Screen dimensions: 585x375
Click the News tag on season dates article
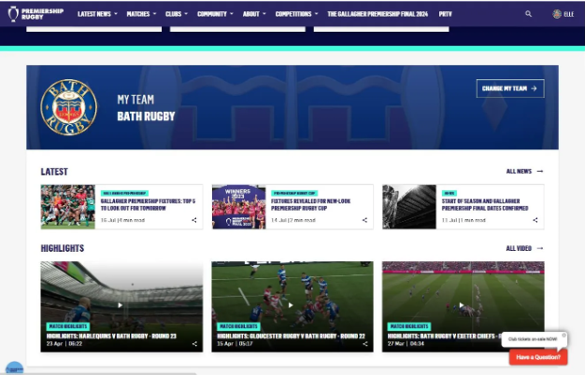[x=449, y=193]
